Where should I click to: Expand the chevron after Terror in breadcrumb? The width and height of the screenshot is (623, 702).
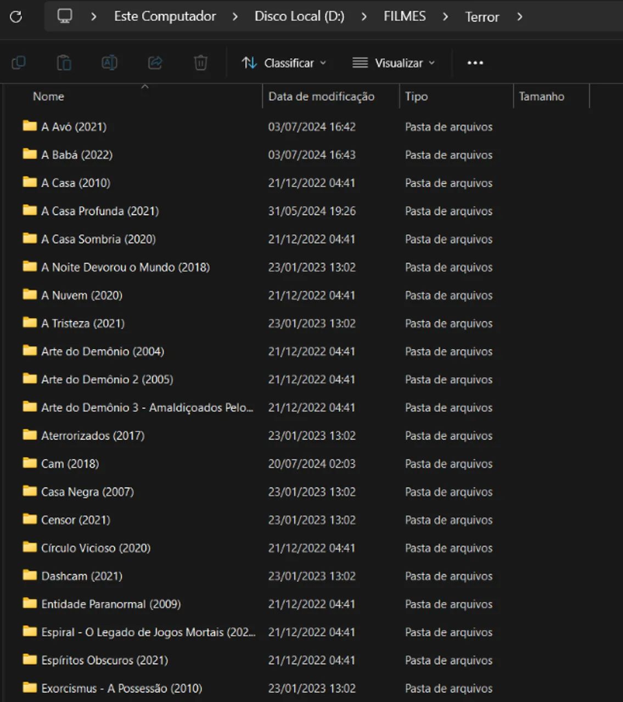[x=519, y=17]
